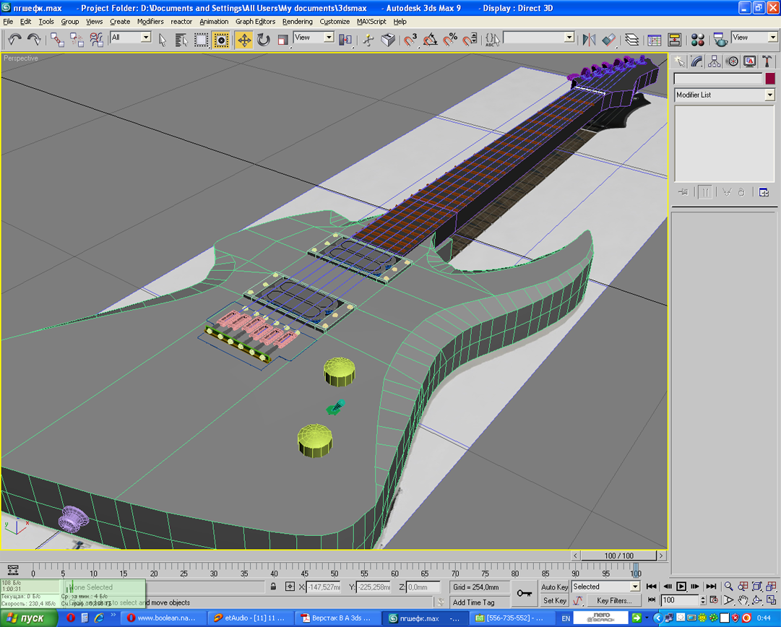The width and height of the screenshot is (781, 627).
Task: Click the Layer Manager icon
Action: click(x=632, y=40)
